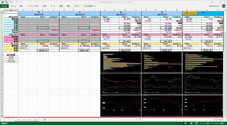Click Friday's volume profile chart image
Screen dimensions: 227x125
203,62
